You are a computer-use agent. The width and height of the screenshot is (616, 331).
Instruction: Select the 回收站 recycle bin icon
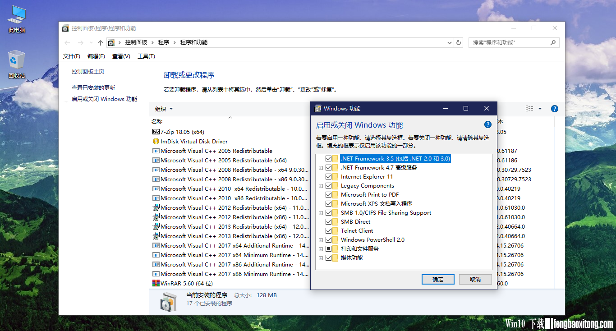[17, 64]
